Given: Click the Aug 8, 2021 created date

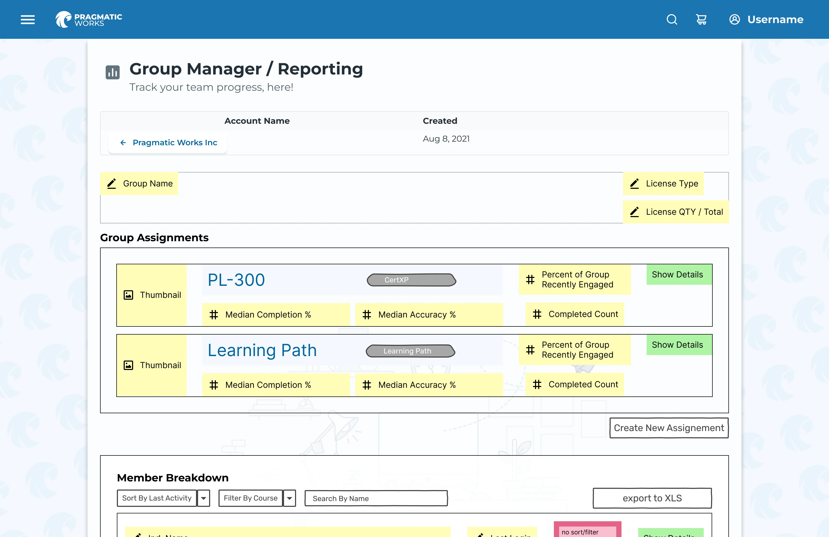Looking at the screenshot, I should pos(446,139).
